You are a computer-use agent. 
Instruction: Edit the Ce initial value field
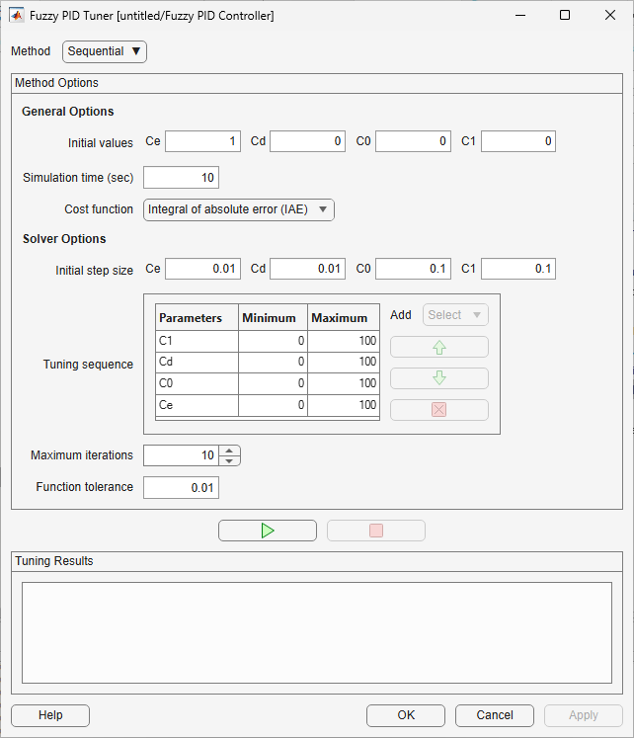pyautogui.click(x=202, y=141)
